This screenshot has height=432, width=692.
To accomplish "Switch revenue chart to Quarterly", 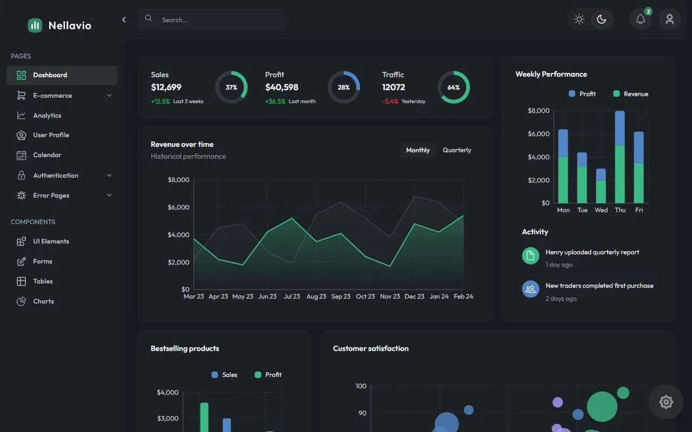I will click(457, 150).
